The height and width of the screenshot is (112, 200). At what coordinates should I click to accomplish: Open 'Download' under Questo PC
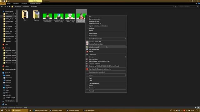click(8, 80)
